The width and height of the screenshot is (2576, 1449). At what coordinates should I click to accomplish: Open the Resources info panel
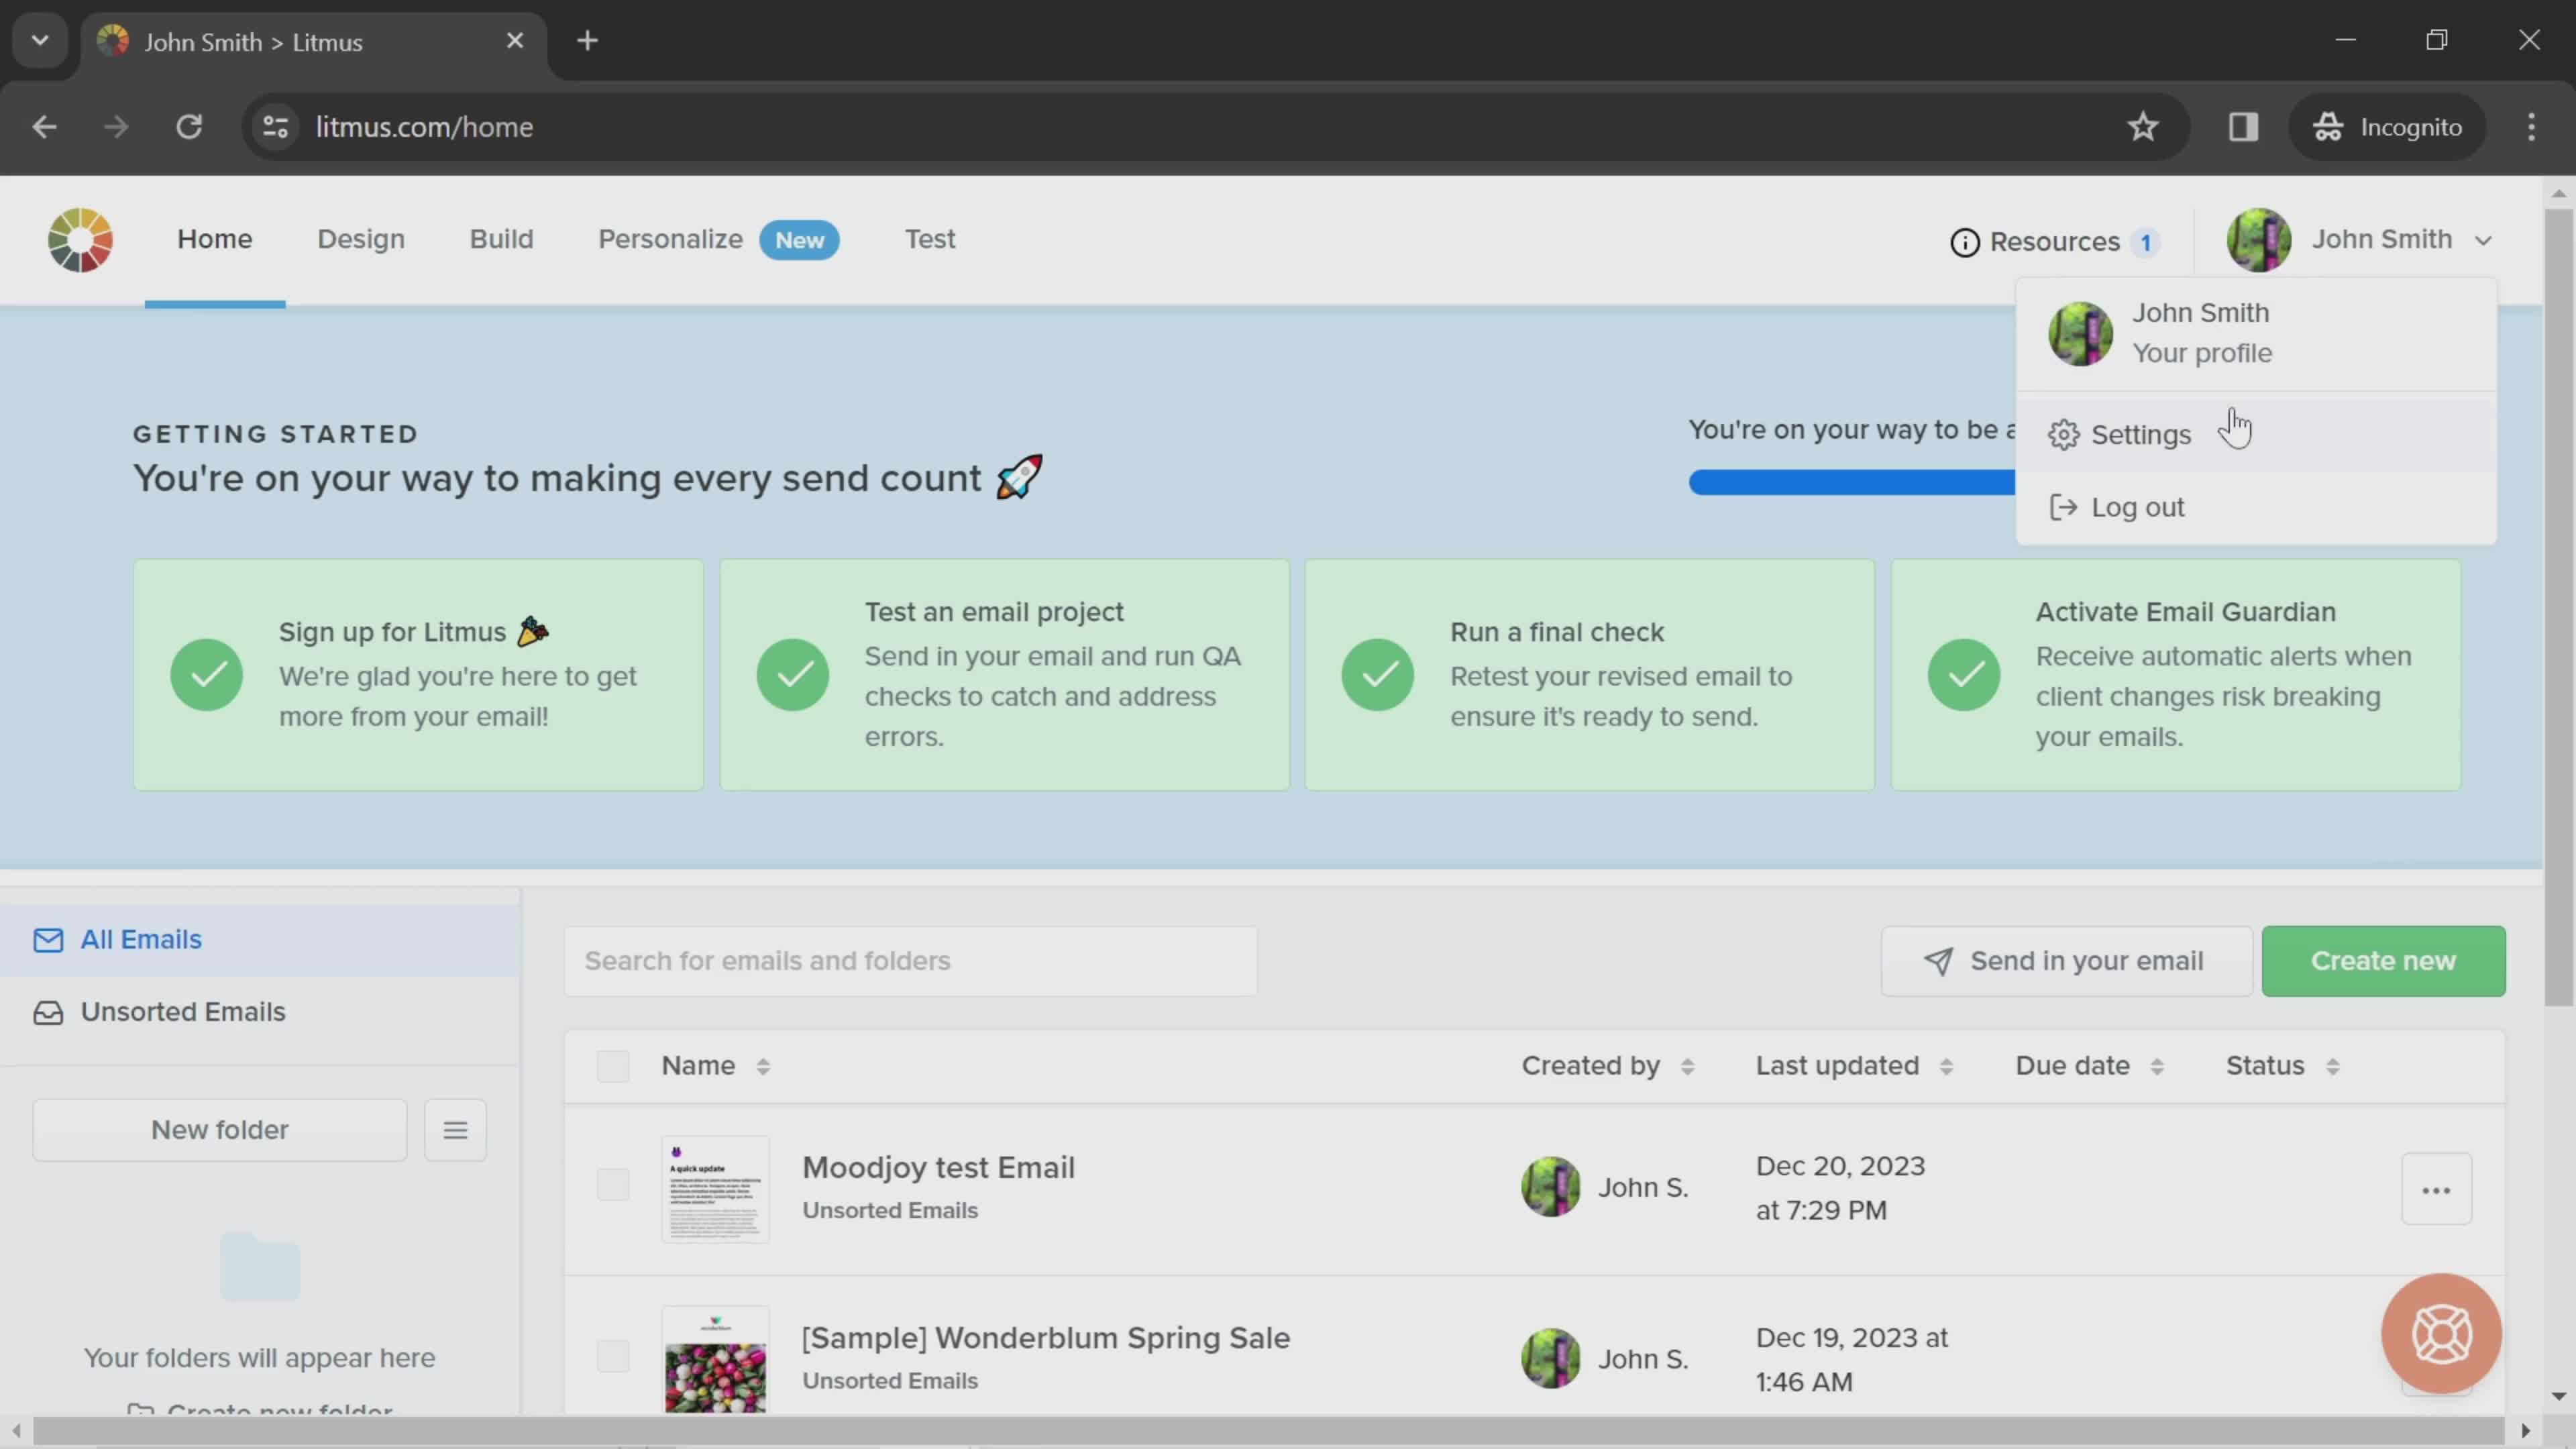point(1966,241)
